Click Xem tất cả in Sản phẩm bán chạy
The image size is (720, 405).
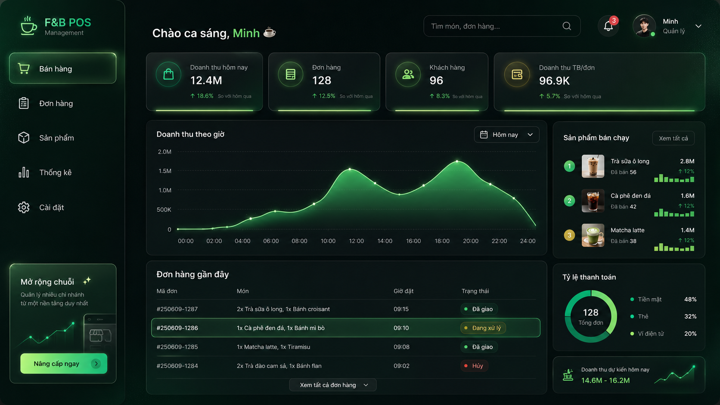coord(673,138)
